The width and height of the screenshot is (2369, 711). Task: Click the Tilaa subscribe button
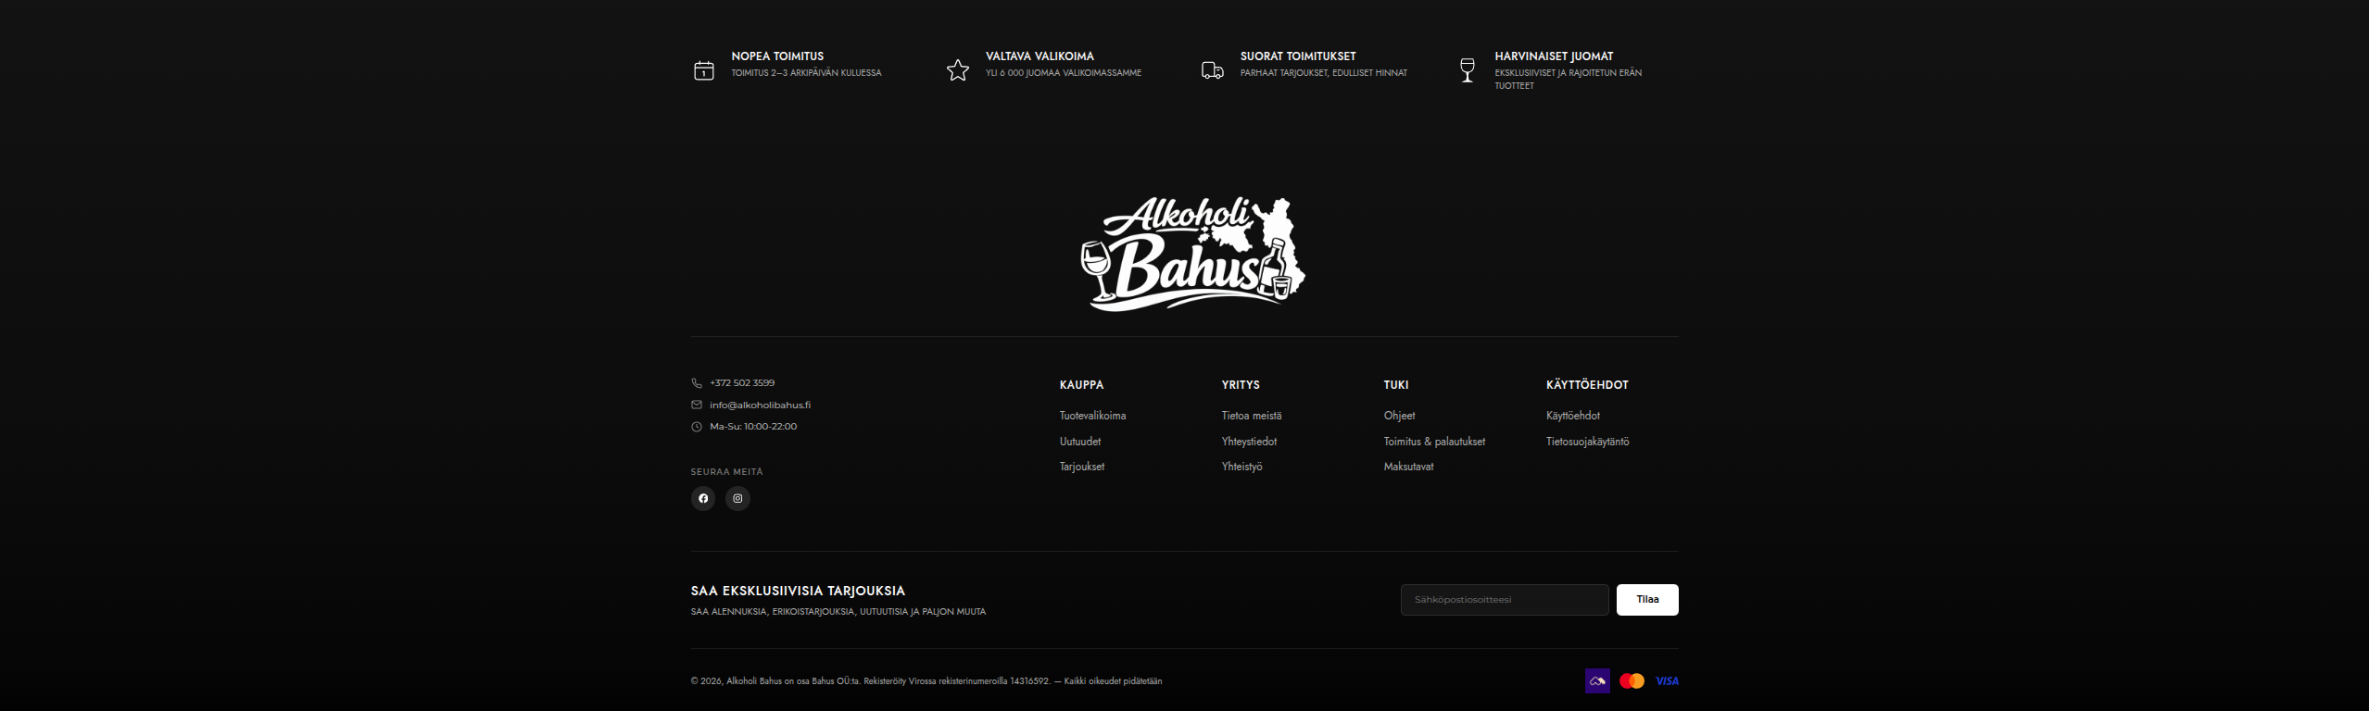click(1646, 600)
